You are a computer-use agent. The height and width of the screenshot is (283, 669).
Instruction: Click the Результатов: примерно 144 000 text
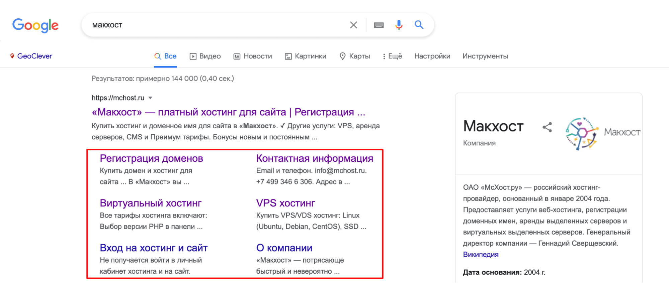pos(163,79)
